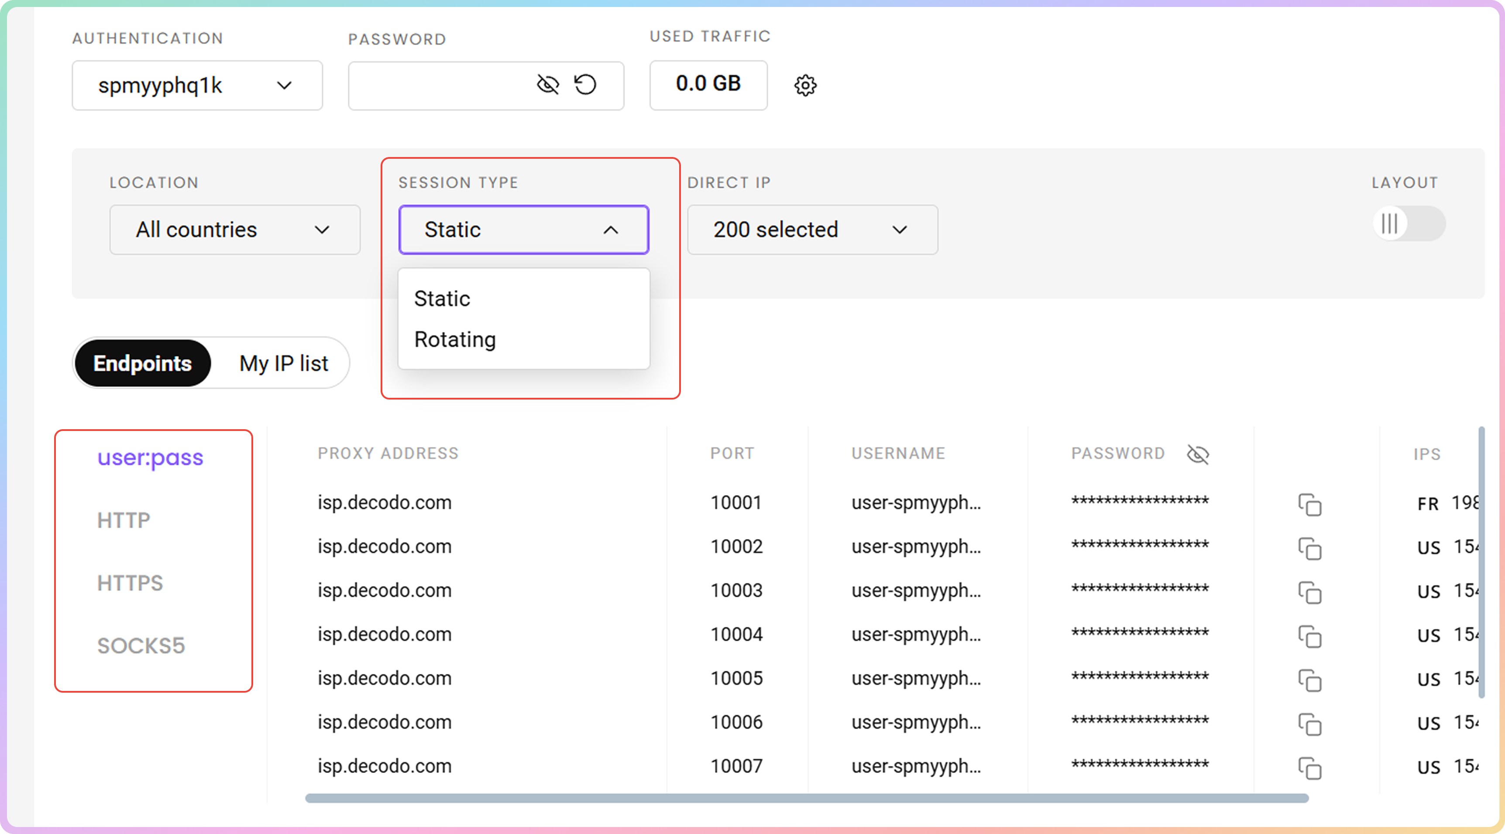Screen dimensions: 1505x834
Task: Click the horizontal scrollbar under the table
Action: pyautogui.click(x=806, y=798)
